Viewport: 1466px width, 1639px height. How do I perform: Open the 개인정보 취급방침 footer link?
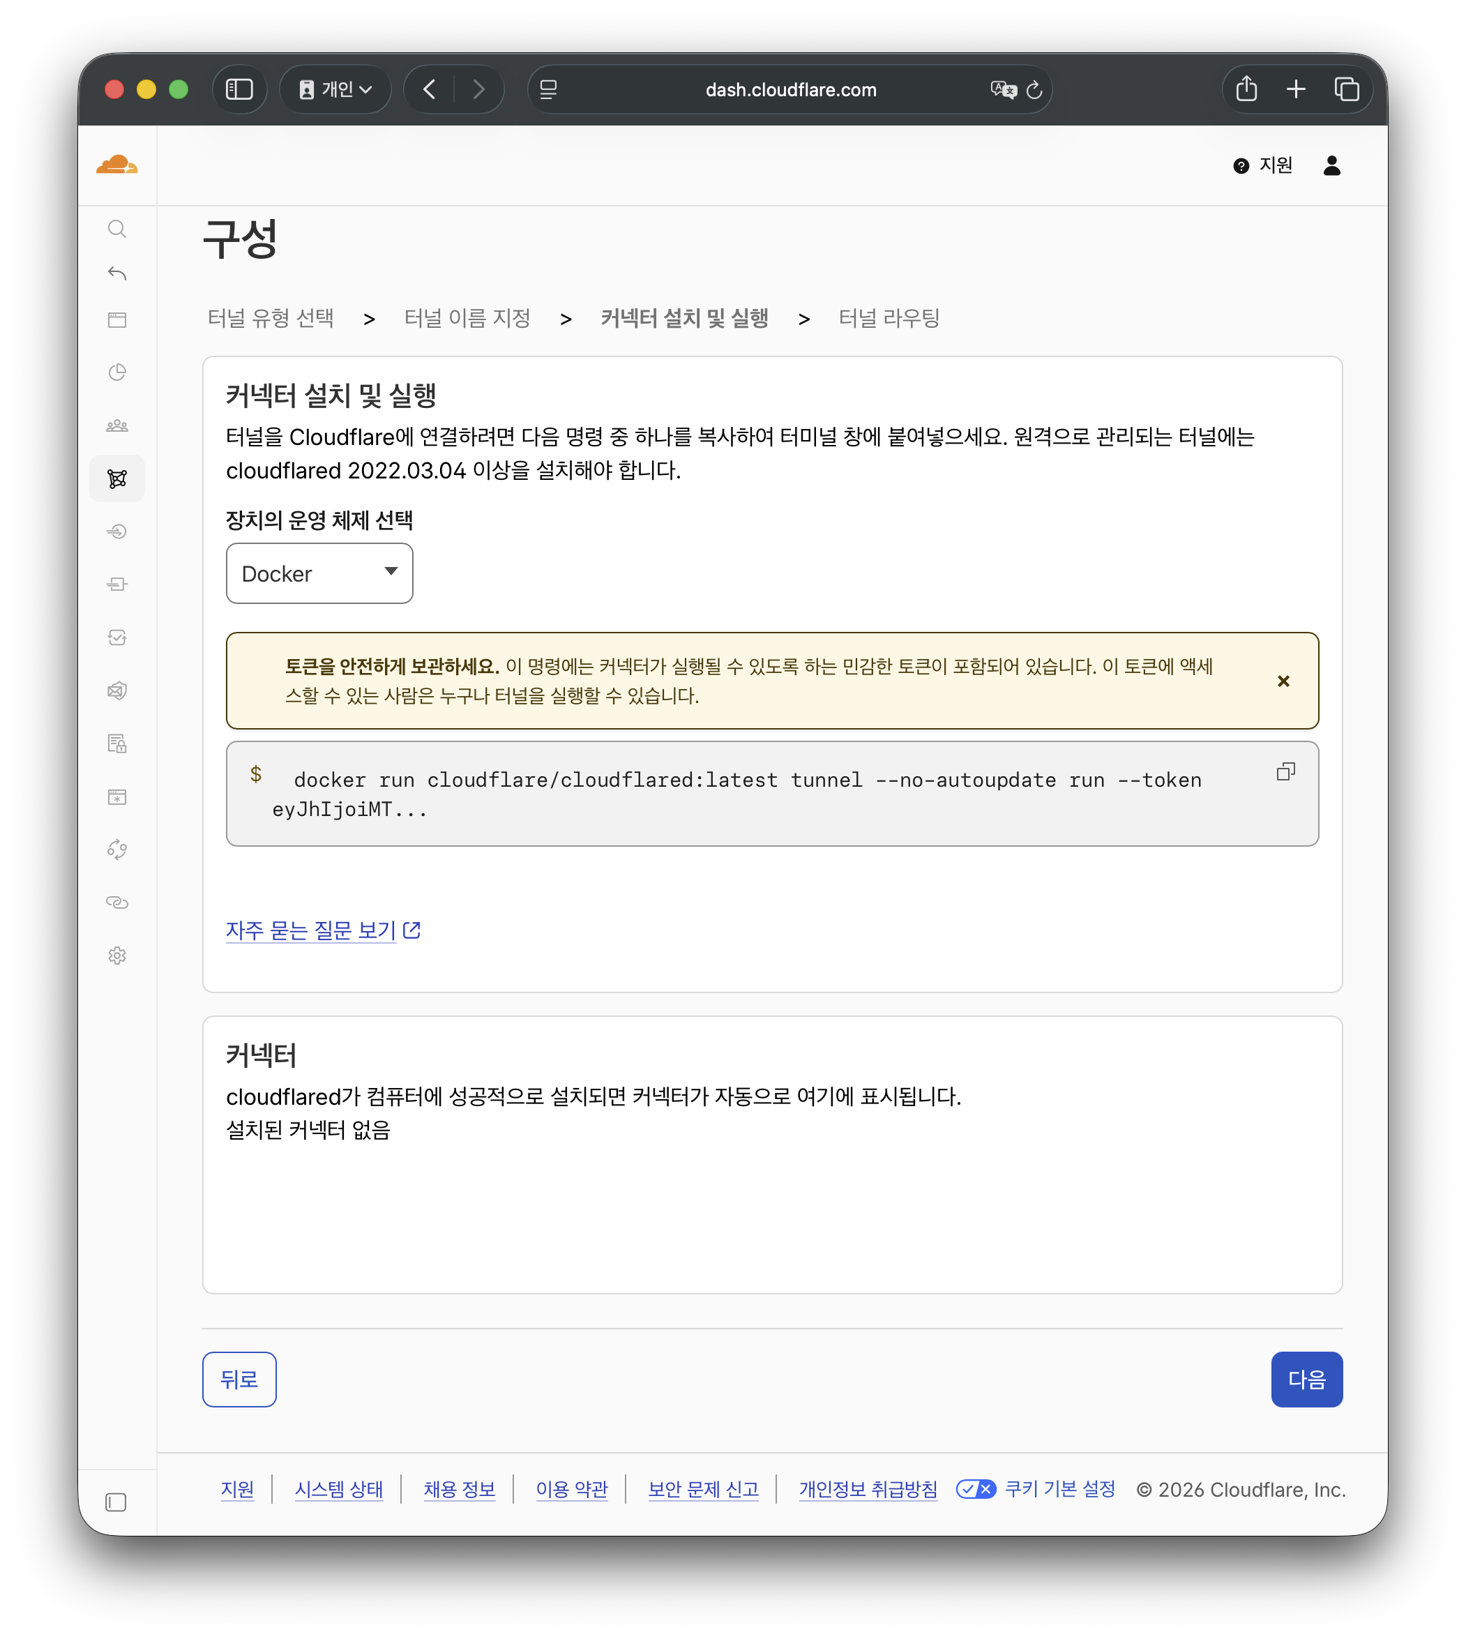[x=868, y=1489]
